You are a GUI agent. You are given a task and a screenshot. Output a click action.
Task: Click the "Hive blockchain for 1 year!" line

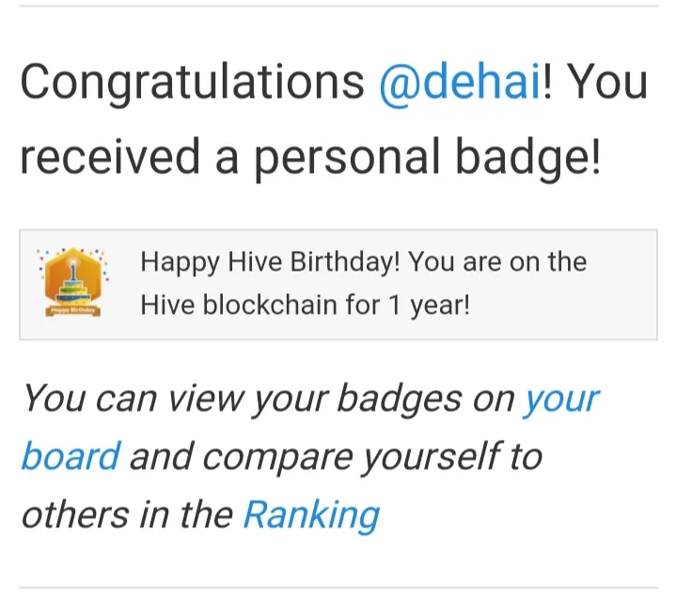tap(306, 305)
